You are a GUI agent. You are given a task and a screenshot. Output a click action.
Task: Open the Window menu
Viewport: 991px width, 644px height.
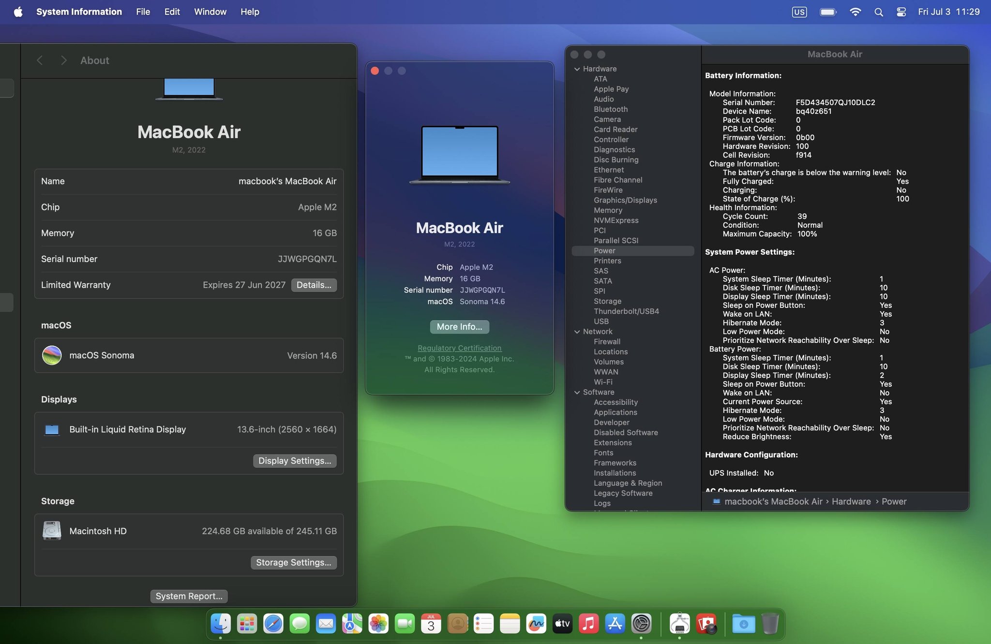click(x=210, y=12)
